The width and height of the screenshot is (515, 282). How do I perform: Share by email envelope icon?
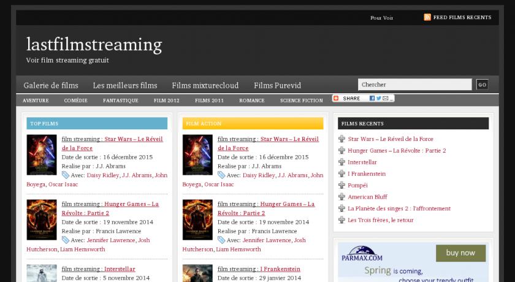(385, 98)
